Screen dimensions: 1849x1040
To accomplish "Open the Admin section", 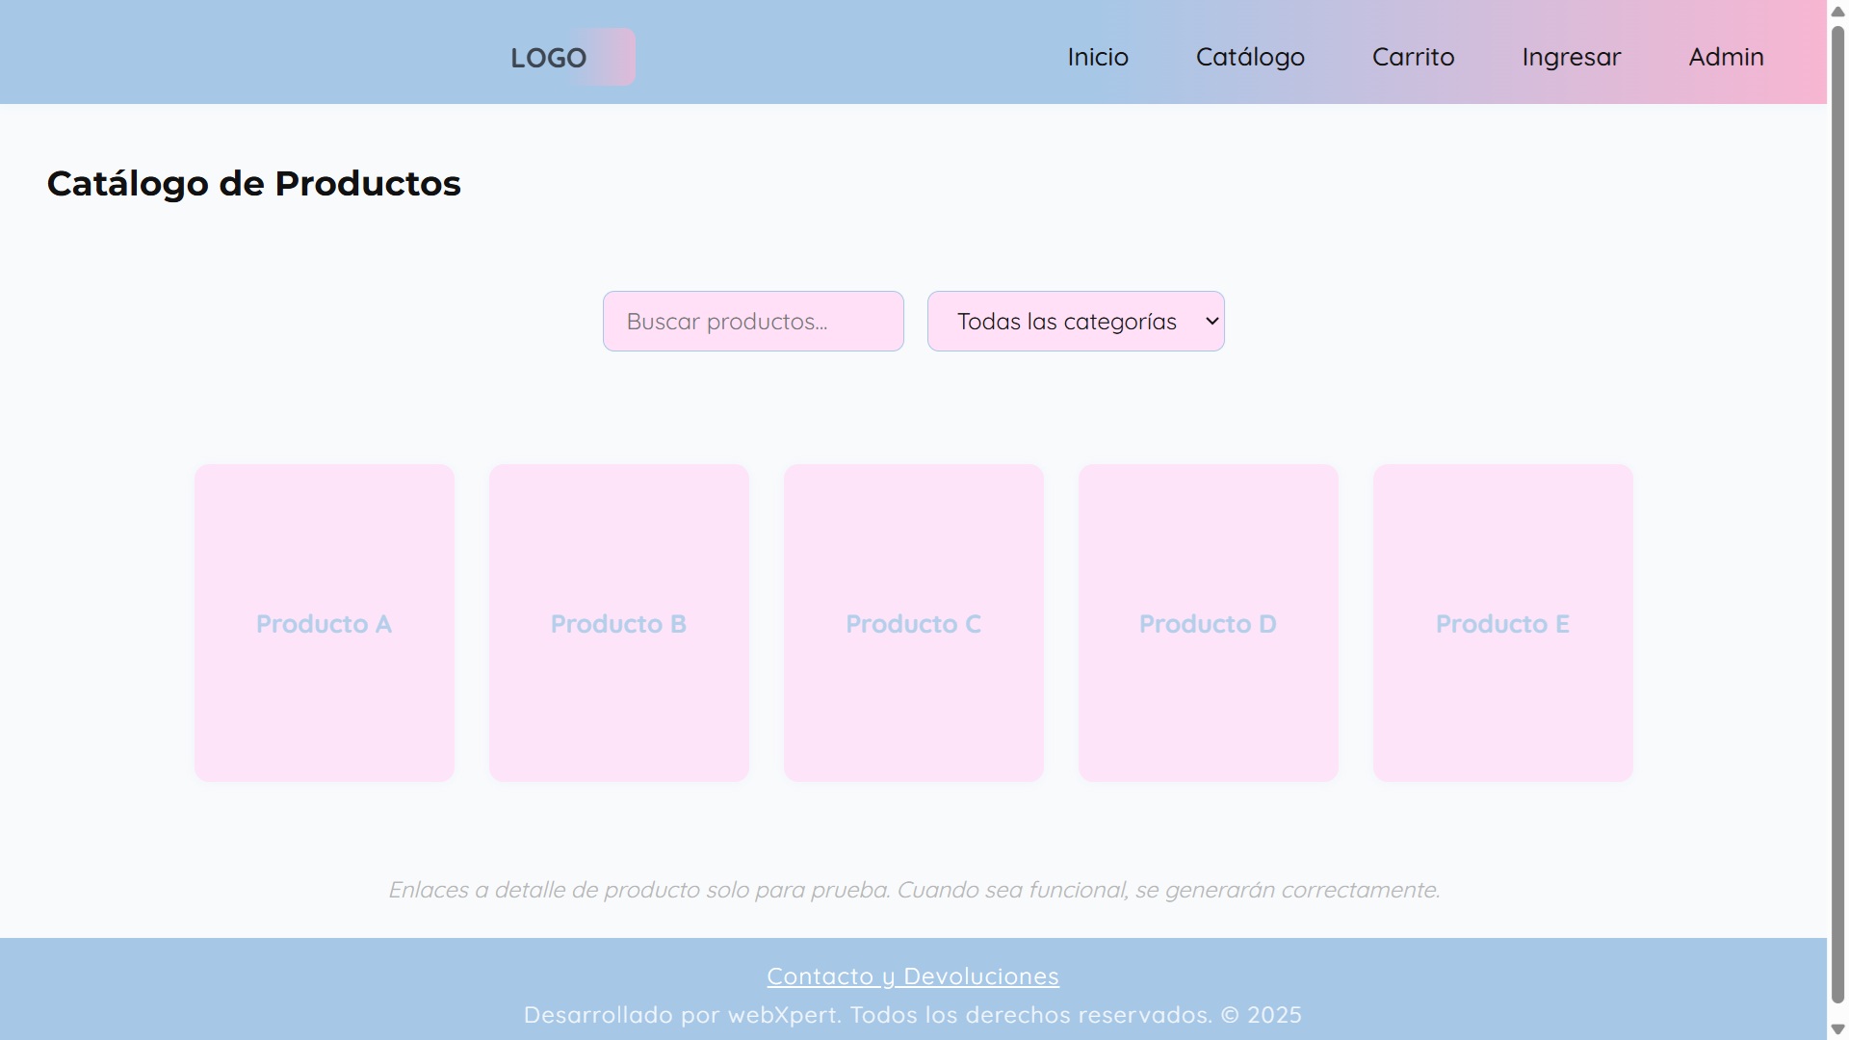I will coord(1725,57).
